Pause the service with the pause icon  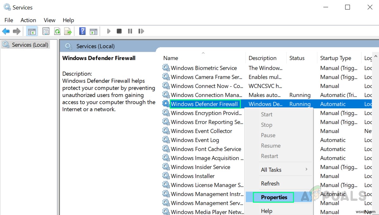click(130, 31)
